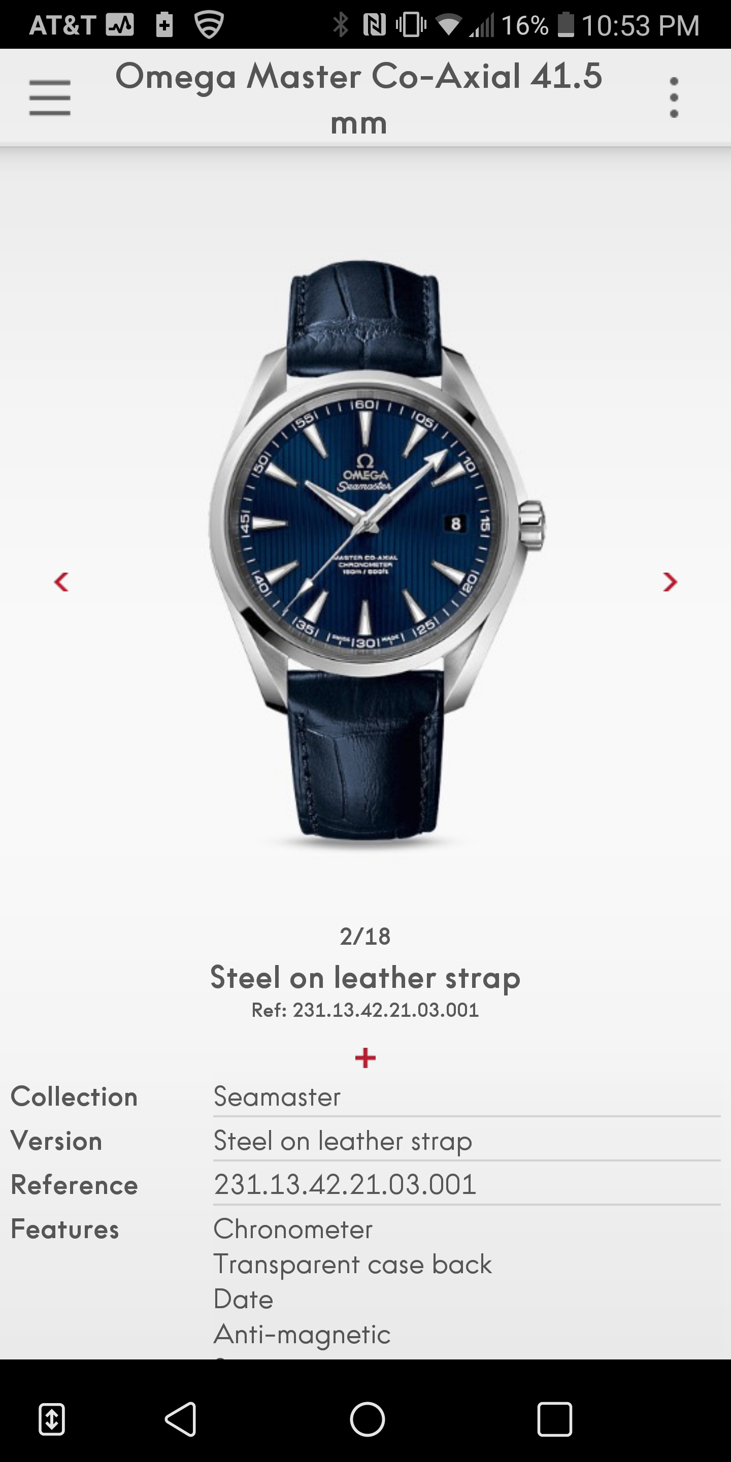Go to next watch with right arrow
The width and height of the screenshot is (731, 1462).
click(x=670, y=582)
